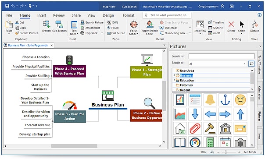Undo the last action

coord(13,6)
